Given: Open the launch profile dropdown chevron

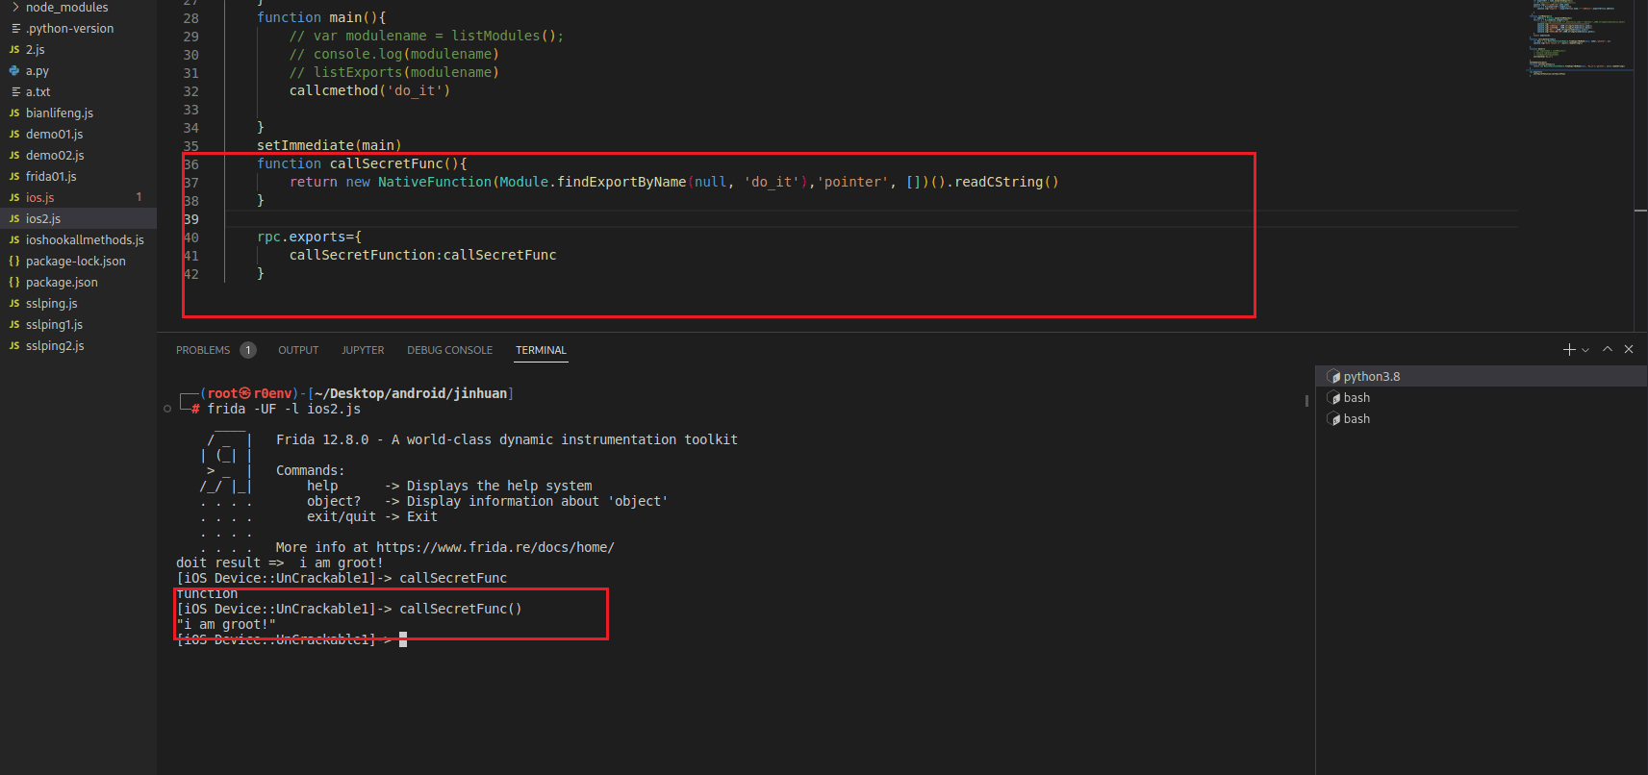Looking at the screenshot, I should click(x=1585, y=350).
